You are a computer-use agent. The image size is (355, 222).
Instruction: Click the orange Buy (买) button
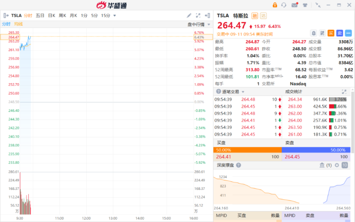click(331, 33)
